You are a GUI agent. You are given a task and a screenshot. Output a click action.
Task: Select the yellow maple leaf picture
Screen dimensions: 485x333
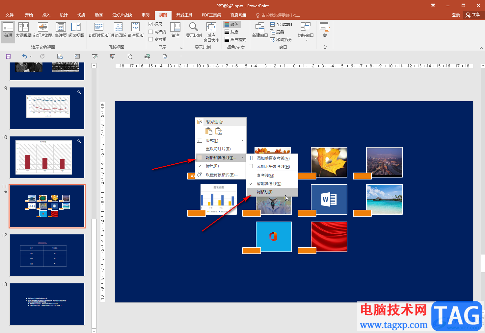(329, 162)
